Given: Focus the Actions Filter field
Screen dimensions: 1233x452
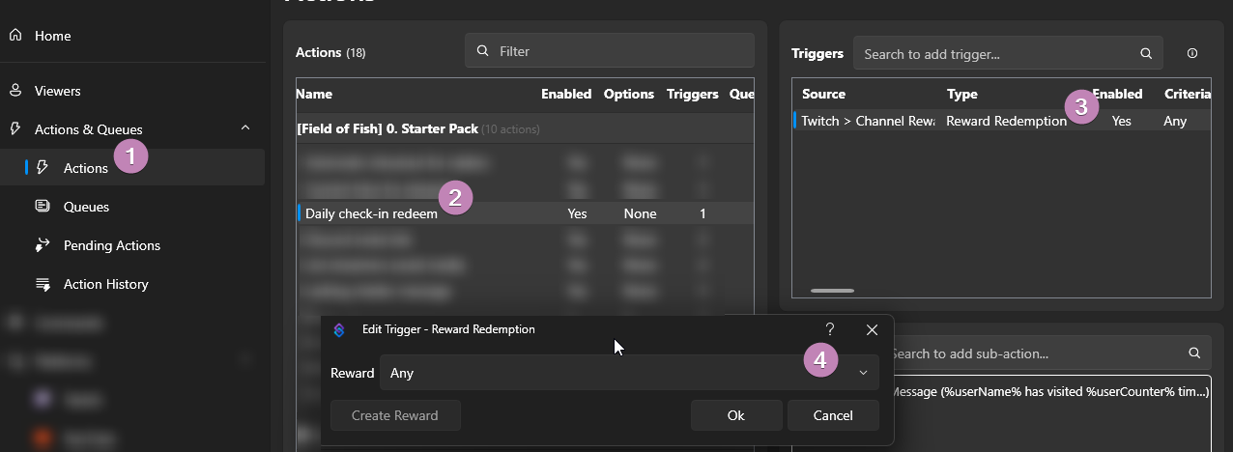Looking at the screenshot, I should click(610, 51).
